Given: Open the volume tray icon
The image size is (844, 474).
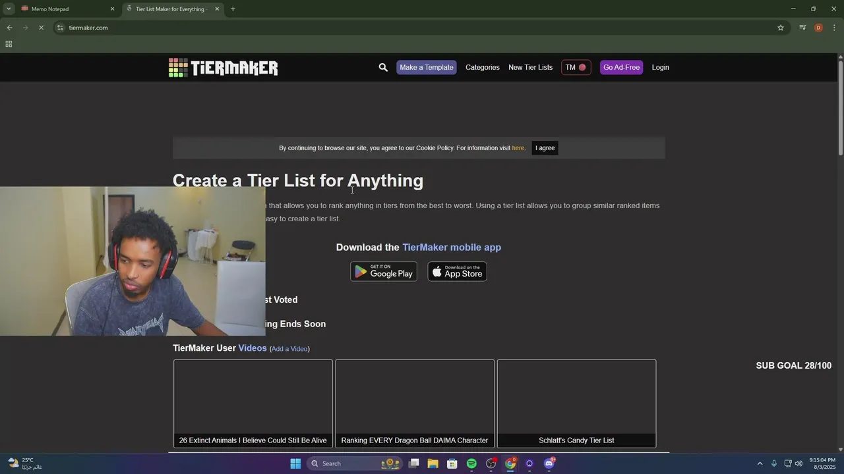Looking at the screenshot, I should (799, 463).
